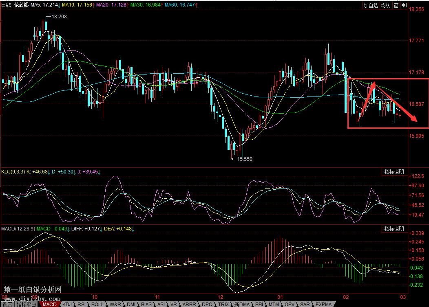Show the 新DMA indicator
Image resolution: width=429 pixels, height=307 pixels.
click(x=242, y=304)
